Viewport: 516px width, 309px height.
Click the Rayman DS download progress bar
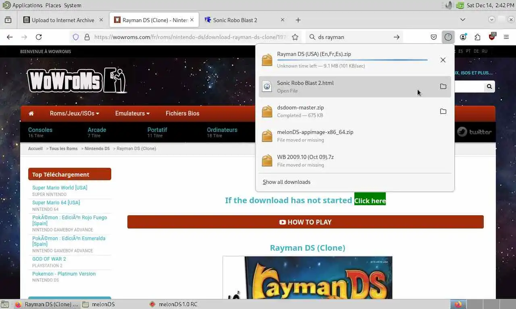pyautogui.click(x=352, y=60)
